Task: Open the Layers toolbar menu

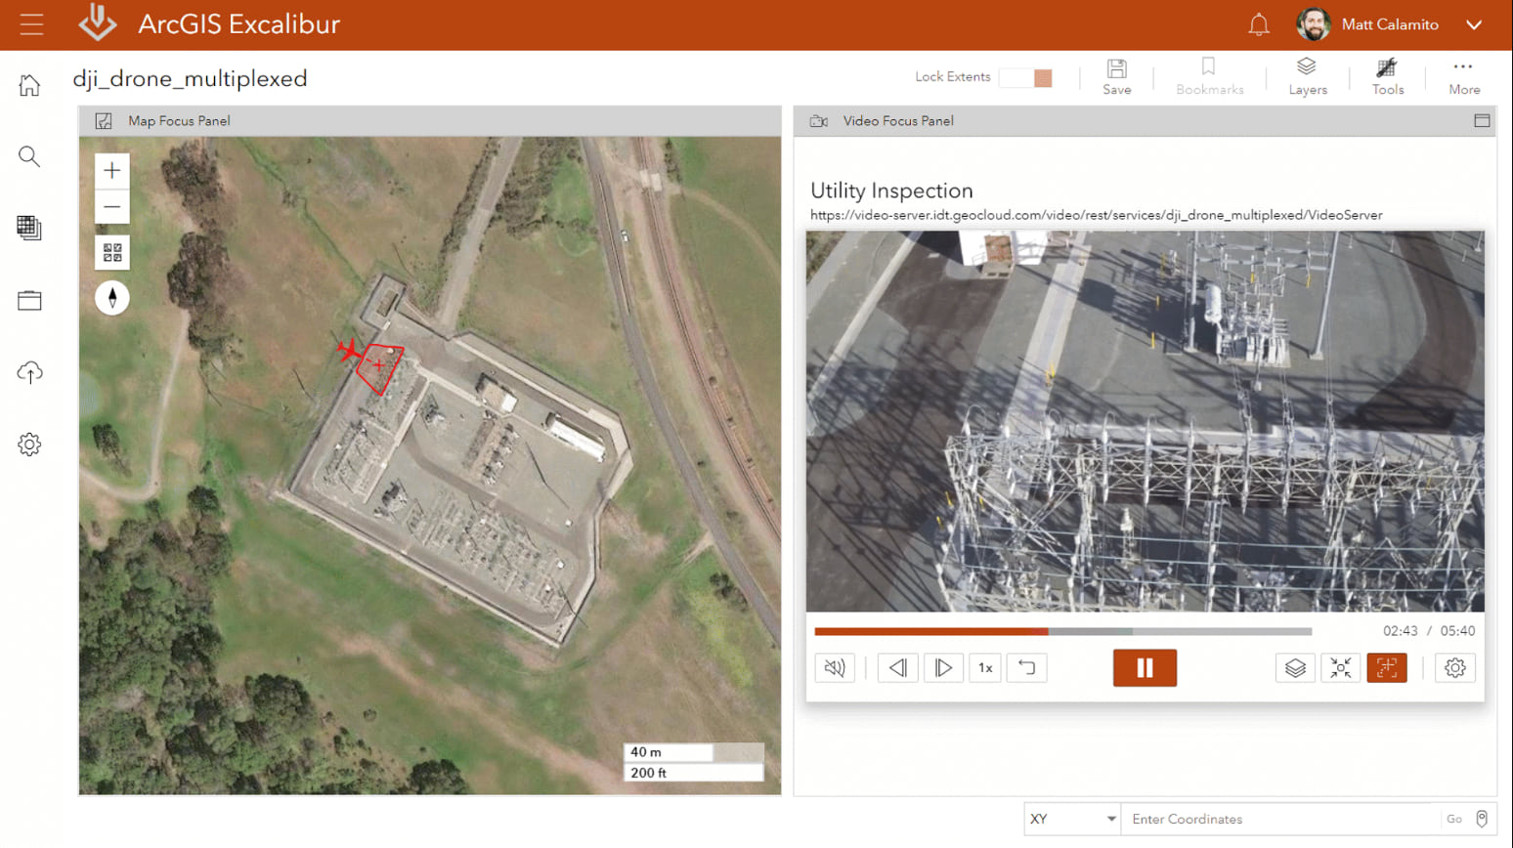Action: 1308,77
